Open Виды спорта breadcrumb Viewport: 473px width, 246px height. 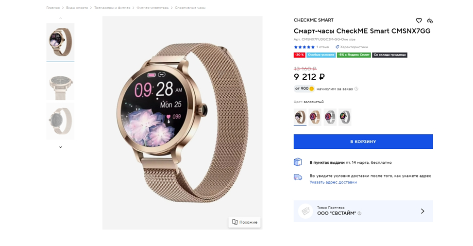77,8
